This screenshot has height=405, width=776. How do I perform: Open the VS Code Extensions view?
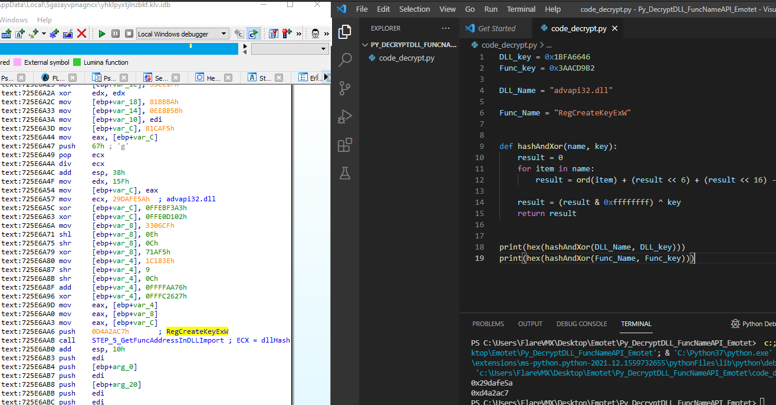(345, 144)
